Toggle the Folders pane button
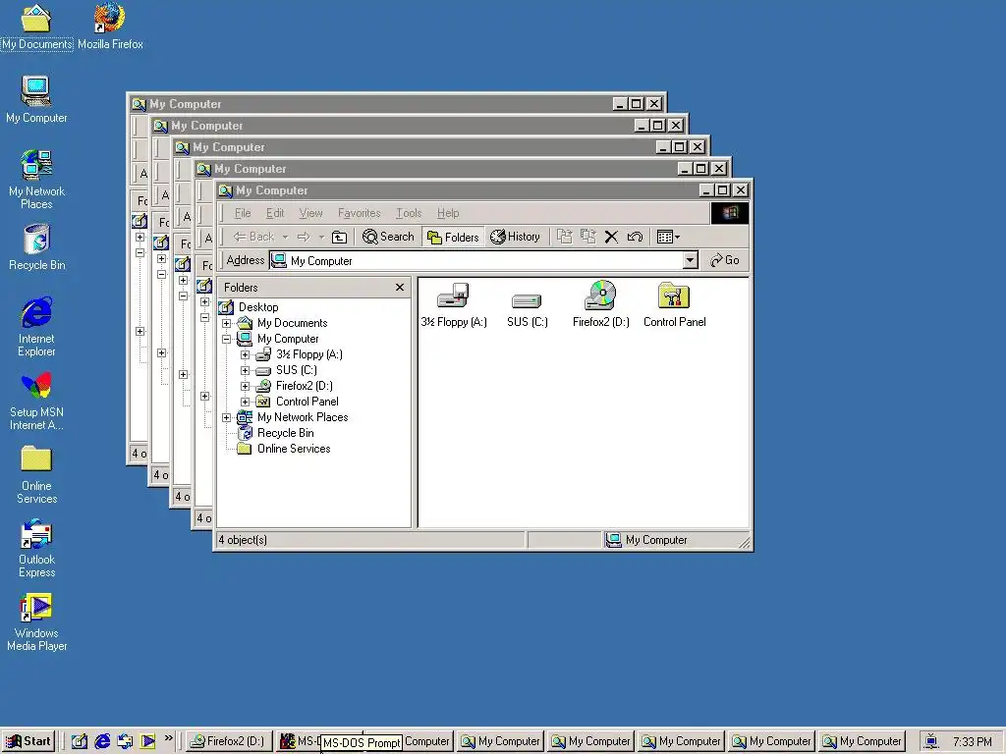The width and height of the screenshot is (1006, 754). (x=453, y=237)
